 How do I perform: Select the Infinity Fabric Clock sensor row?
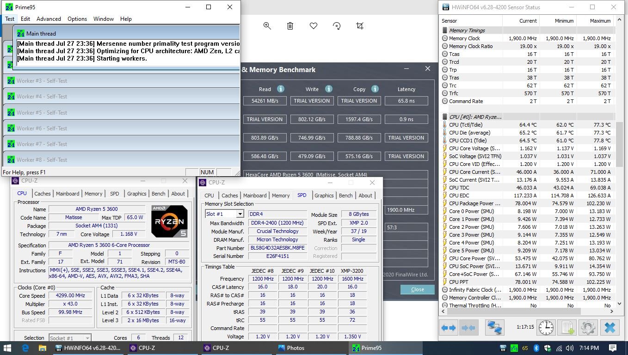(527, 290)
